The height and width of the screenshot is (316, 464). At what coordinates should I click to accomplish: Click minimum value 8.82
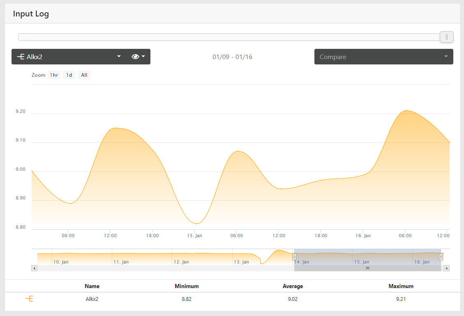187,299
